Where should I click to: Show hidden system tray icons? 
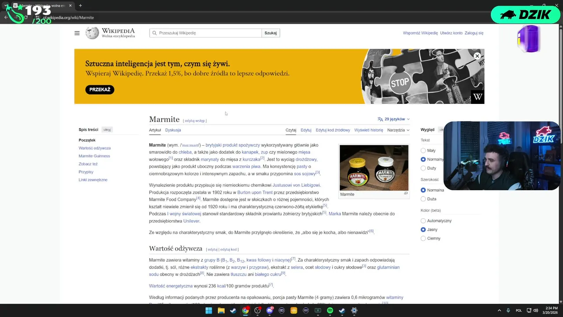[x=499, y=310]
